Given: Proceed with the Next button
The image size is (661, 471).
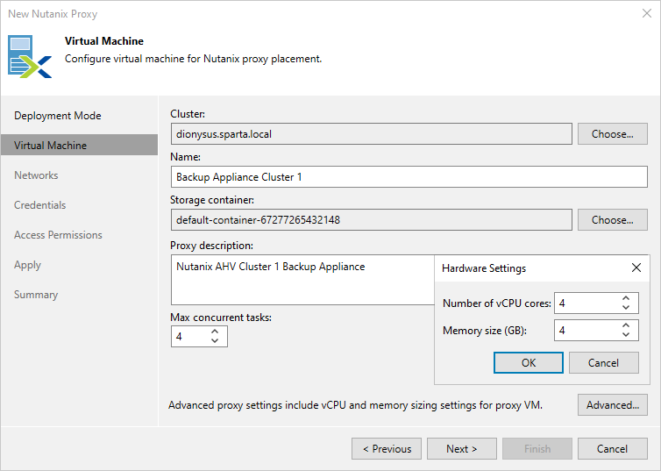Looking at the screenshot, I should point(461,449).
